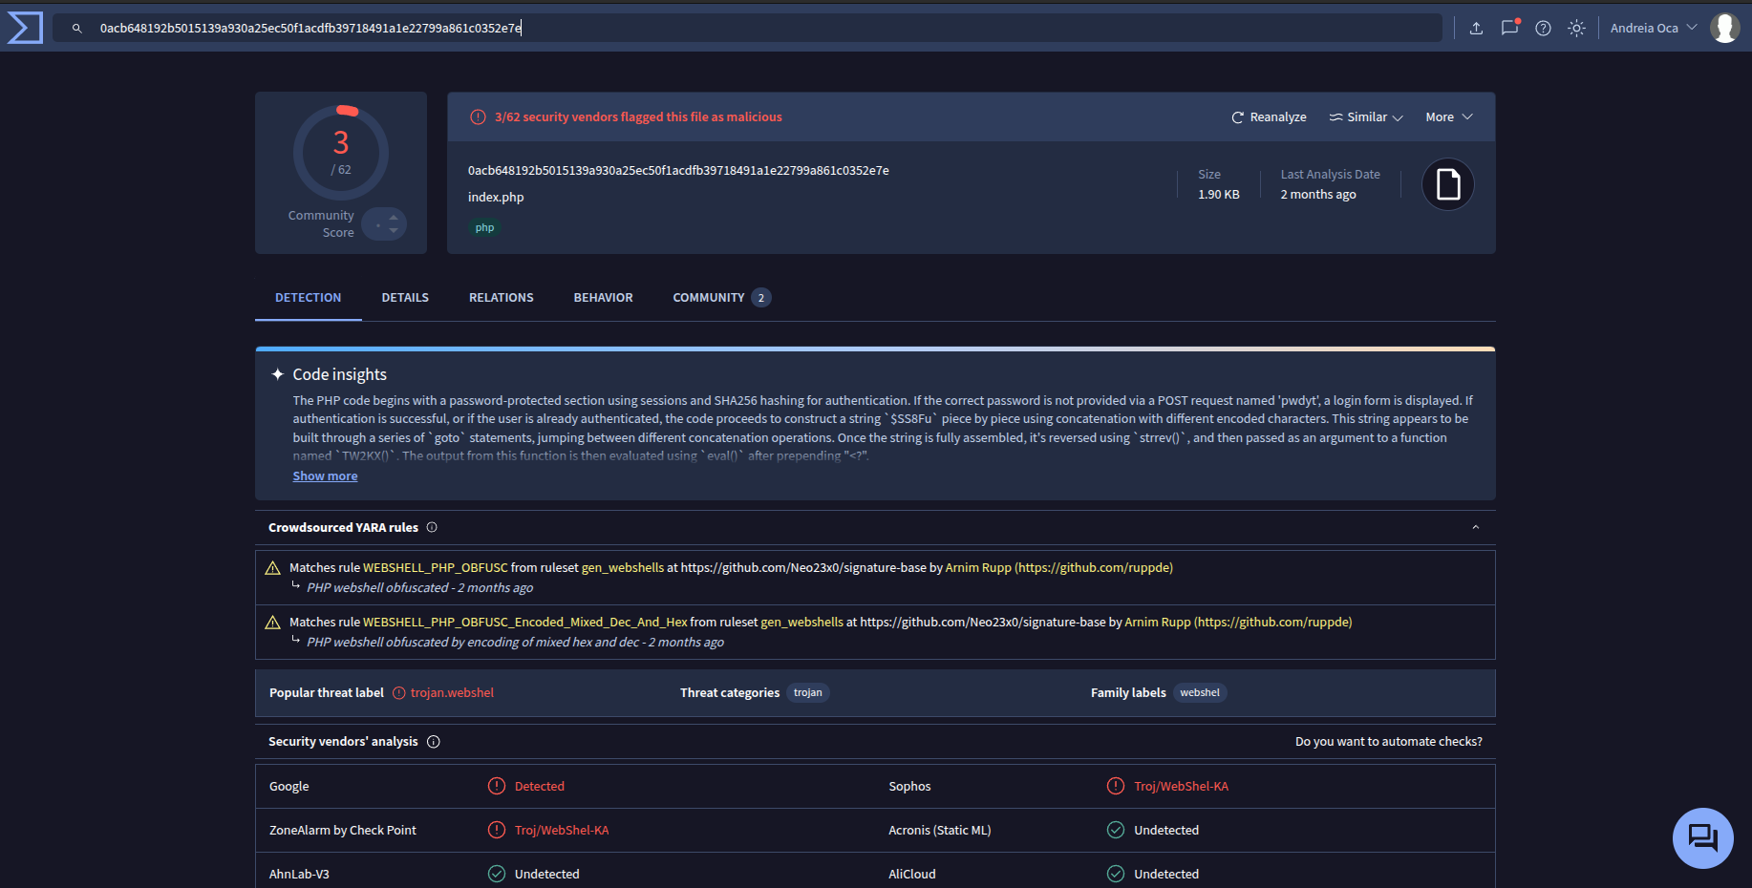Open the help question mark icon

click(x=1543, y=28)
